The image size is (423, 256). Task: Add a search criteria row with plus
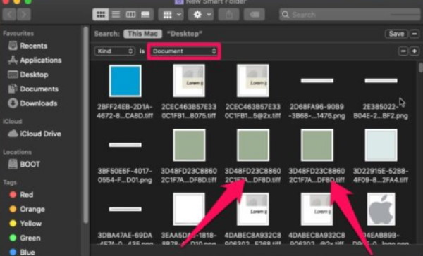(415, 51)
